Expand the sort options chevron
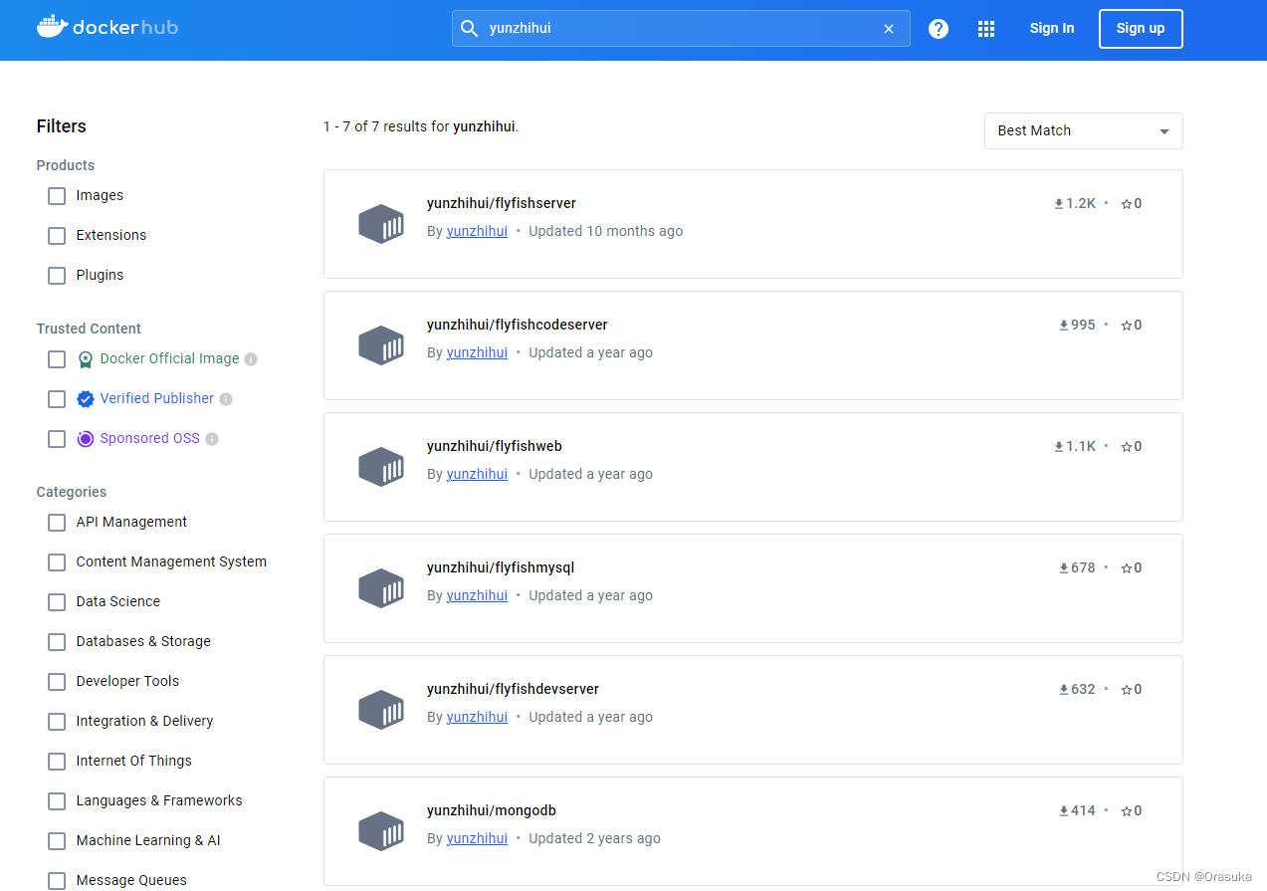The height and width of the screenshot is (891, 1267). coord(1162,130)
